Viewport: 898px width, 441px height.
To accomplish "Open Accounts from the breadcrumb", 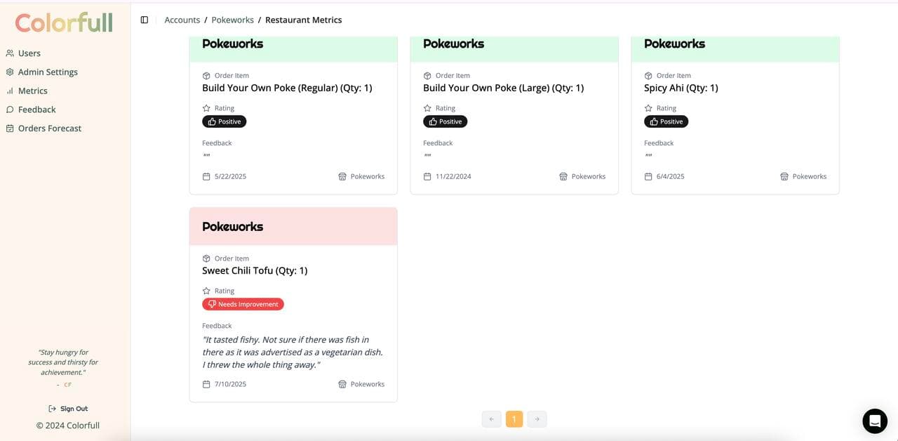I will [x=182, y=20].
